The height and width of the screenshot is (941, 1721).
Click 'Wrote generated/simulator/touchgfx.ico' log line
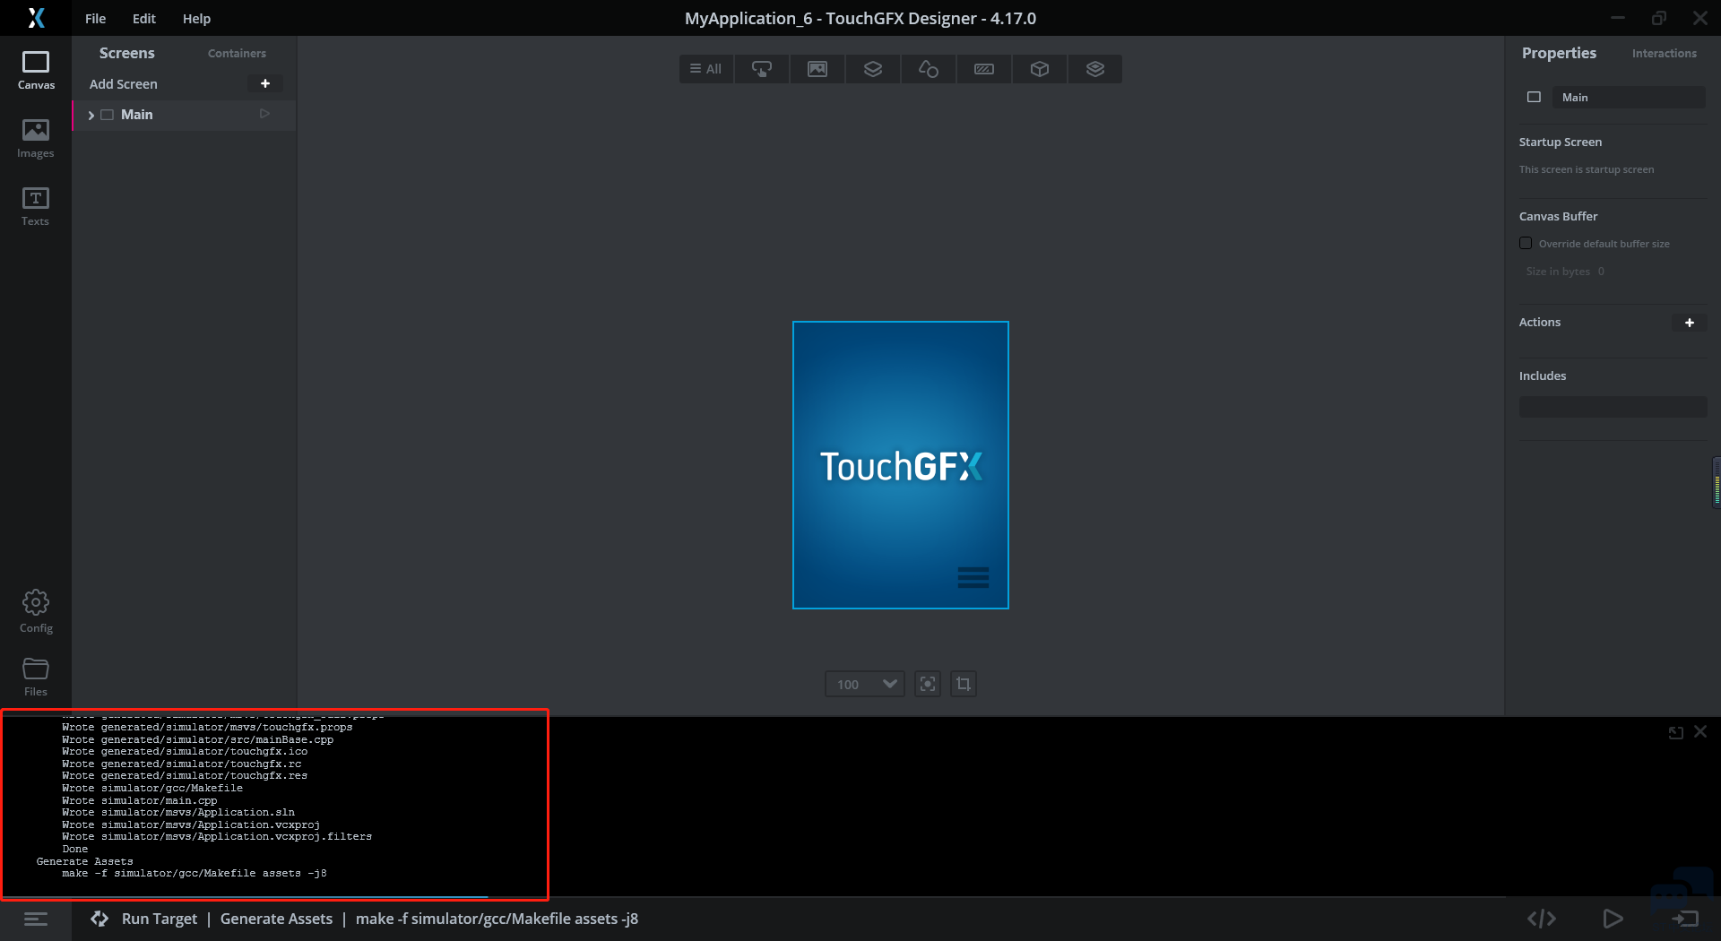(185, 751)
